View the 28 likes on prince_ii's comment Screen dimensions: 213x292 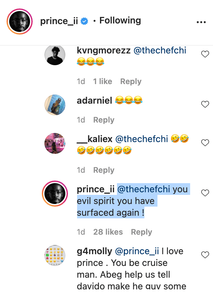coord(108,232)
